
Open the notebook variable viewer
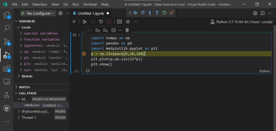coord(120,21)
